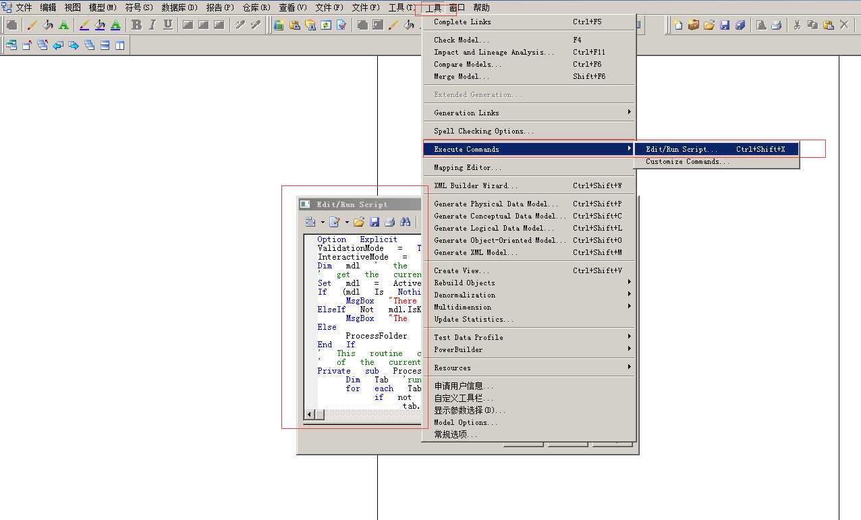Click the Underline formatting icon

(167, 25)
